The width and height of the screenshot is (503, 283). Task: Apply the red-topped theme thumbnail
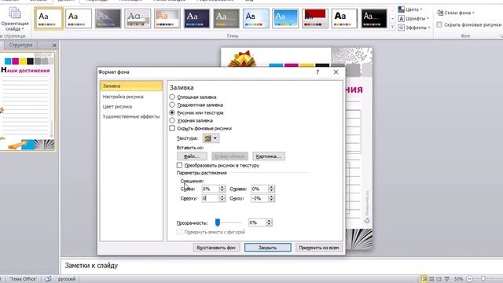(314, 19)
